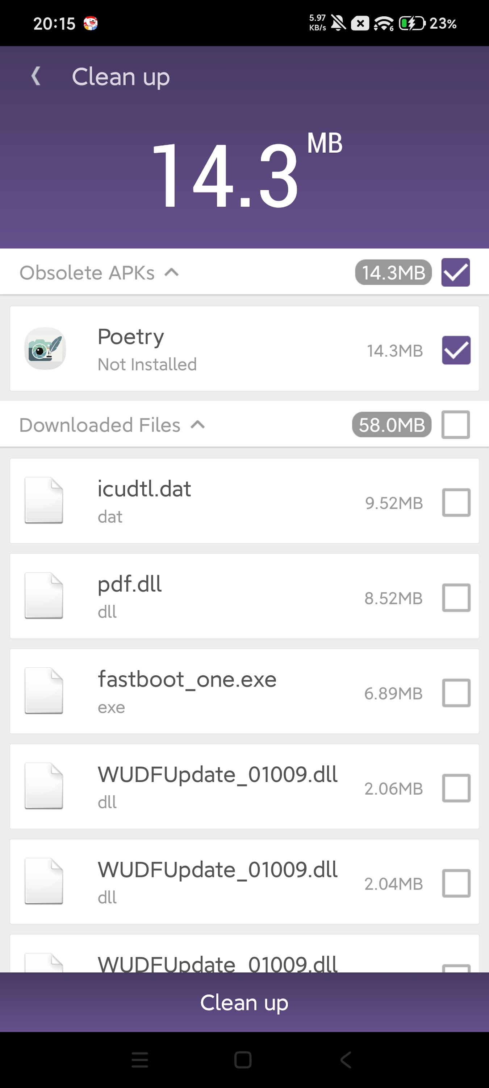Check the Downloaded Files group checkbox
The height and width of the screenshot is (1088, 489).
[x=456, y=424]
